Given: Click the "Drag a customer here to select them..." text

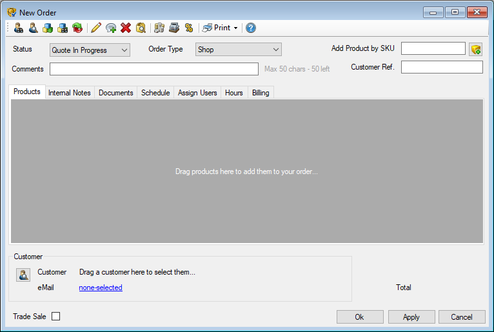Looking at the screenshot, I should click(x=137, y=272).
